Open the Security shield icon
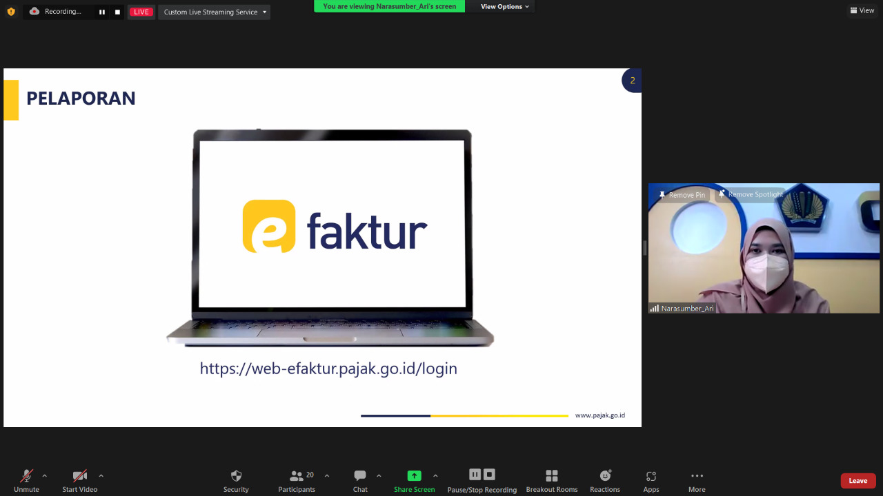The height and width of the screenshot is (496, 883). coord(236,476)
